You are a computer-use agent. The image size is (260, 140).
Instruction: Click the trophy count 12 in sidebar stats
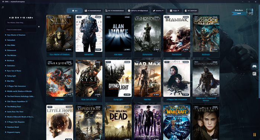(x=23, y=18)
